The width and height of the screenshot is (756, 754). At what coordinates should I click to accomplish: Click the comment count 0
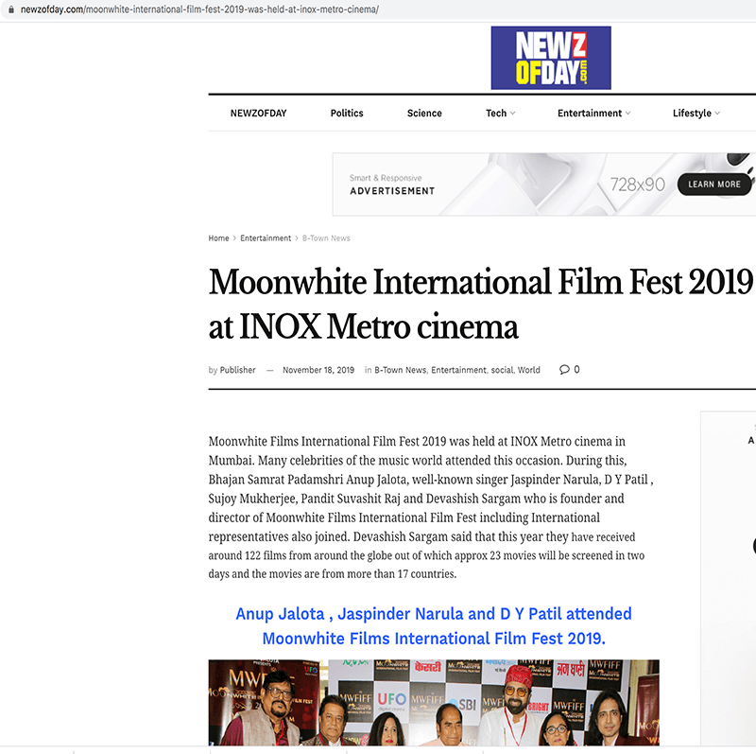[576, 370]
